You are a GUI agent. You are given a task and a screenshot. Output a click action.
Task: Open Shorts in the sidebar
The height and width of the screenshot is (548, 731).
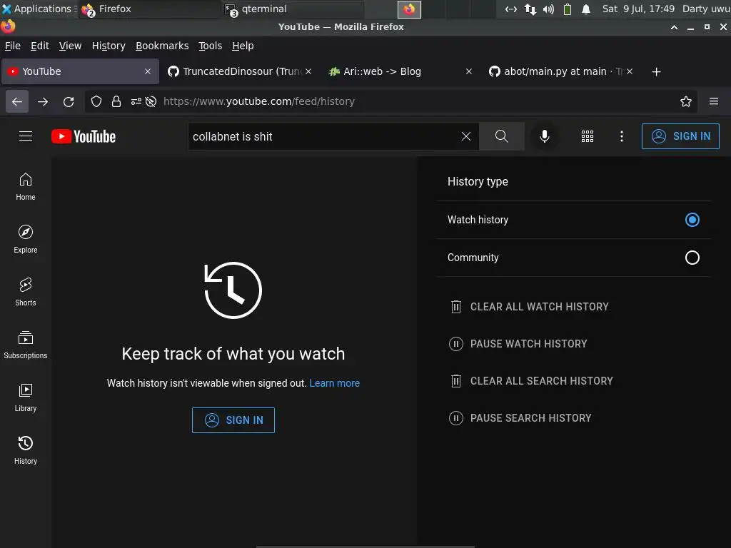pos(26,292)
